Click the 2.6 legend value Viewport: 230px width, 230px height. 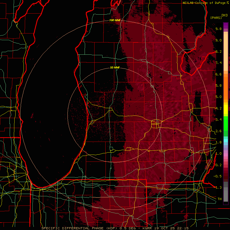pos(218,131)
